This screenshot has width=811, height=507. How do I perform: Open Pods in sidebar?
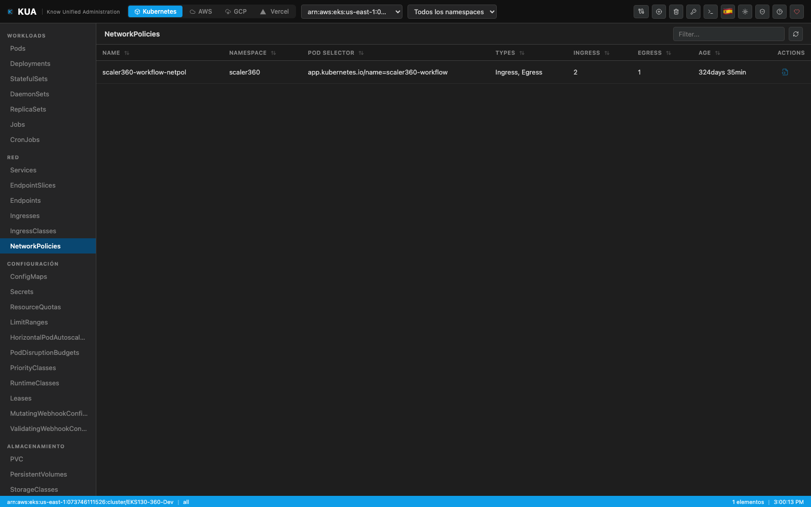tap(48, 49)
